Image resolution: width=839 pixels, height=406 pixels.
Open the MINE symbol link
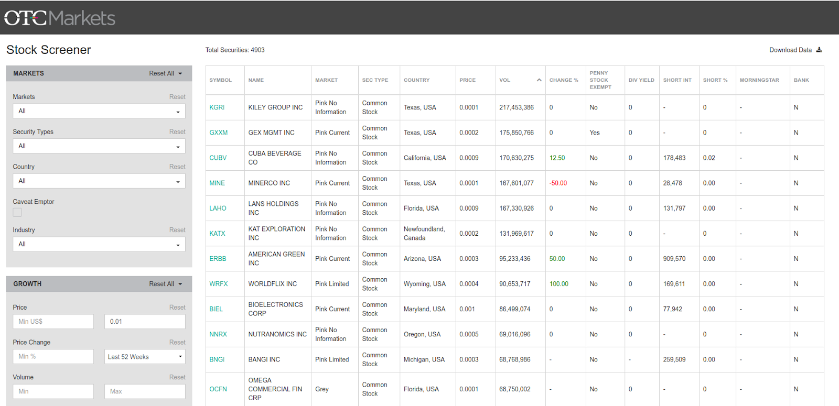tap(217, 183)
